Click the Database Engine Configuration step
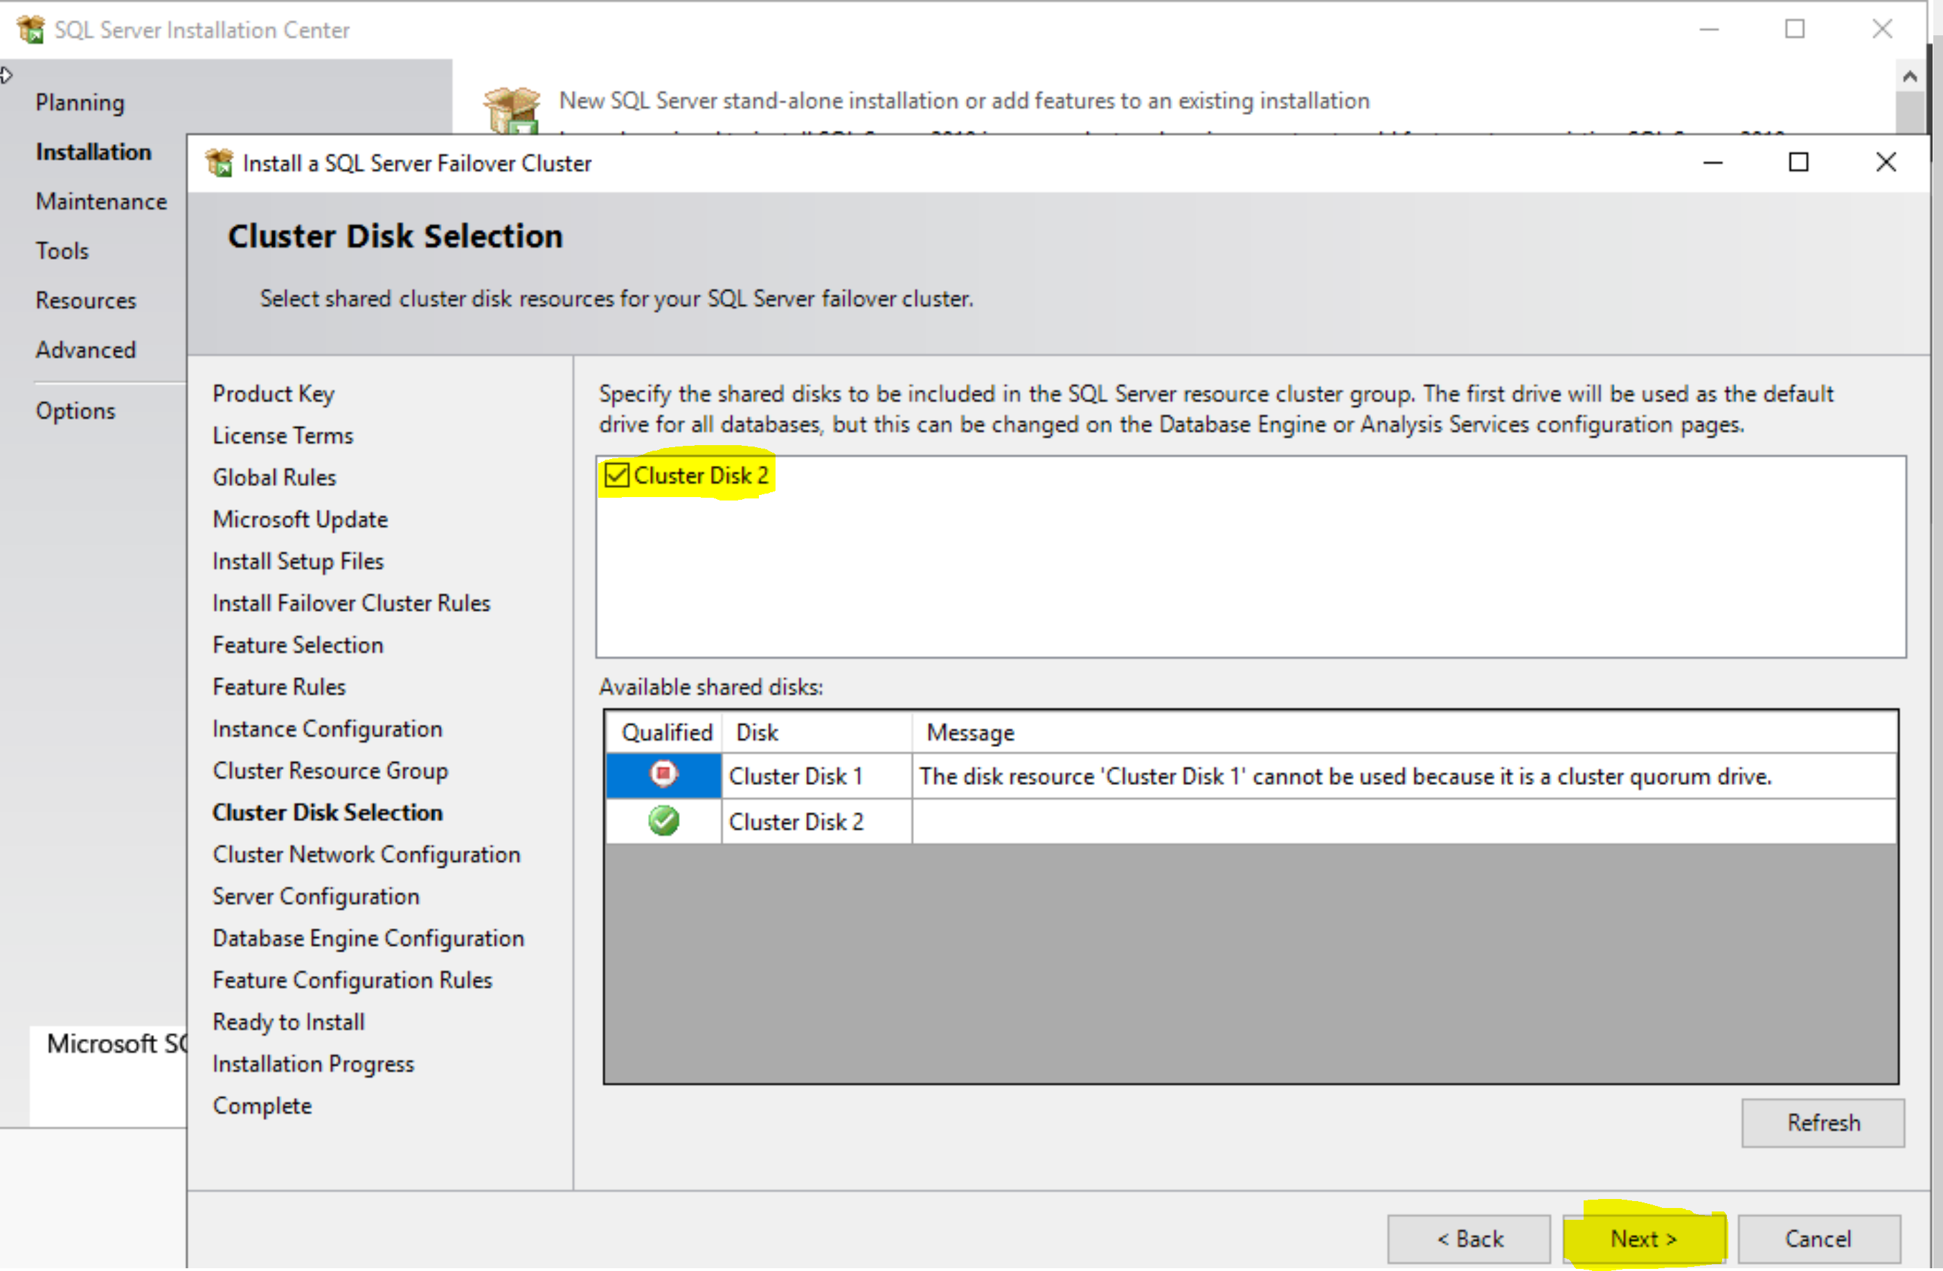The height and width of the screenshot is (1271, 1943). point(368,938)
